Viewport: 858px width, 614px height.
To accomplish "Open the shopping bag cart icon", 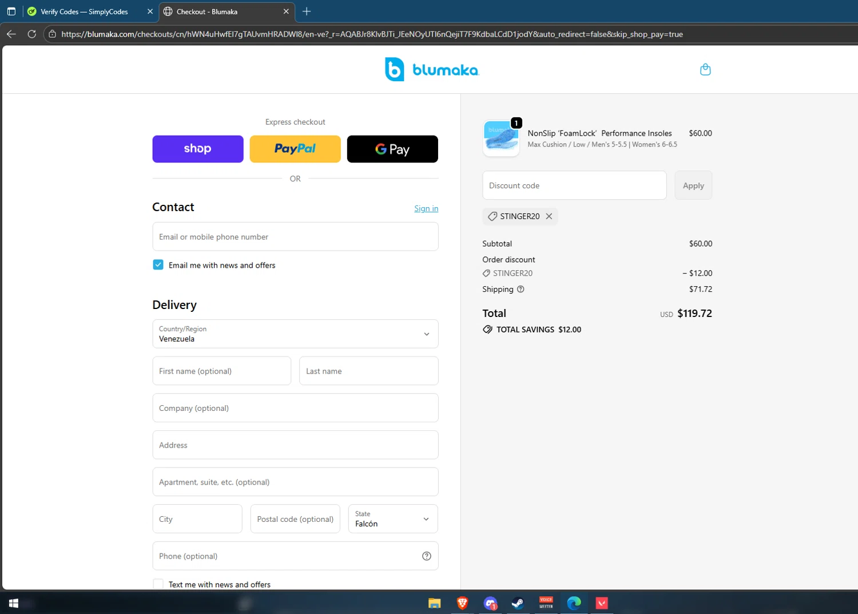I will tap(705, 69).
